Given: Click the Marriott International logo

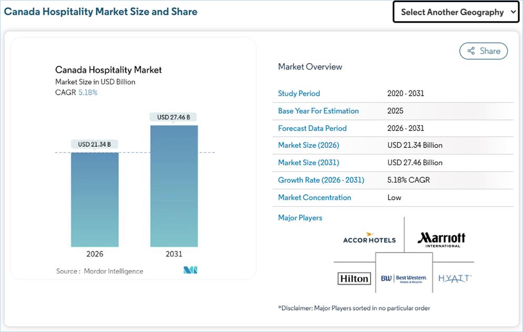Looking at the screenshot, I should tap(441, 239).
